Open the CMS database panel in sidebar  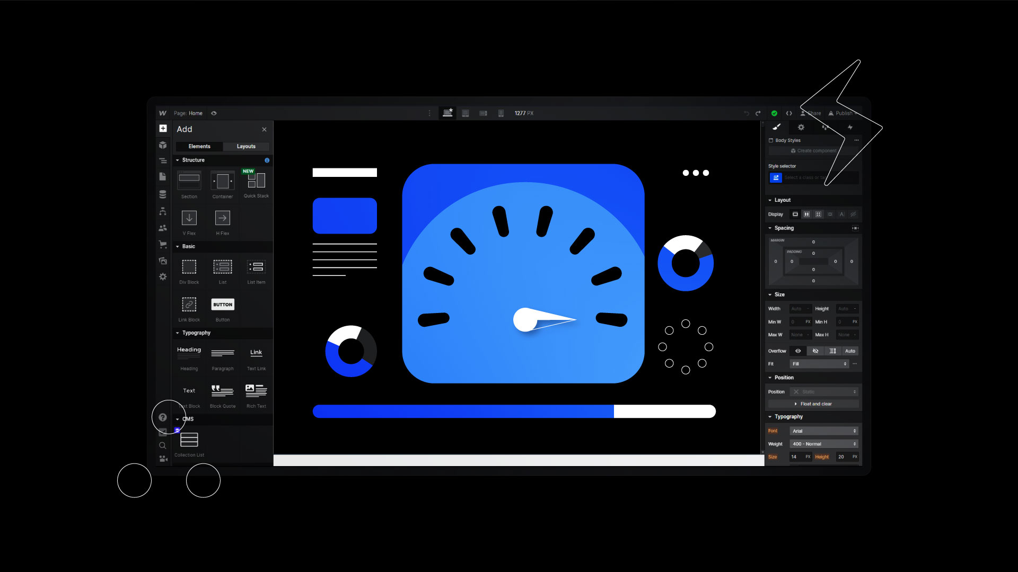point(163,194)
